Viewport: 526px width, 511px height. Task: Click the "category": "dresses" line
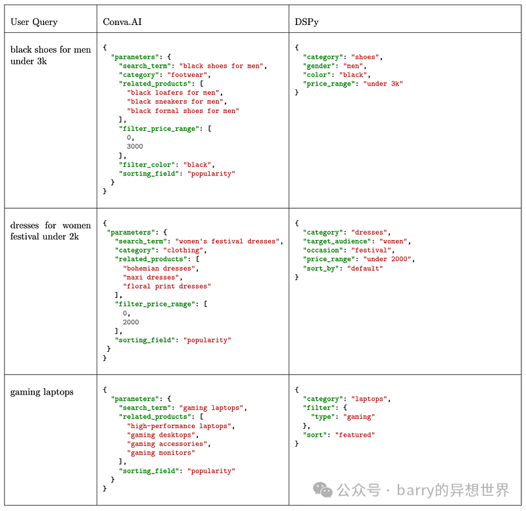tap(347, 233)
